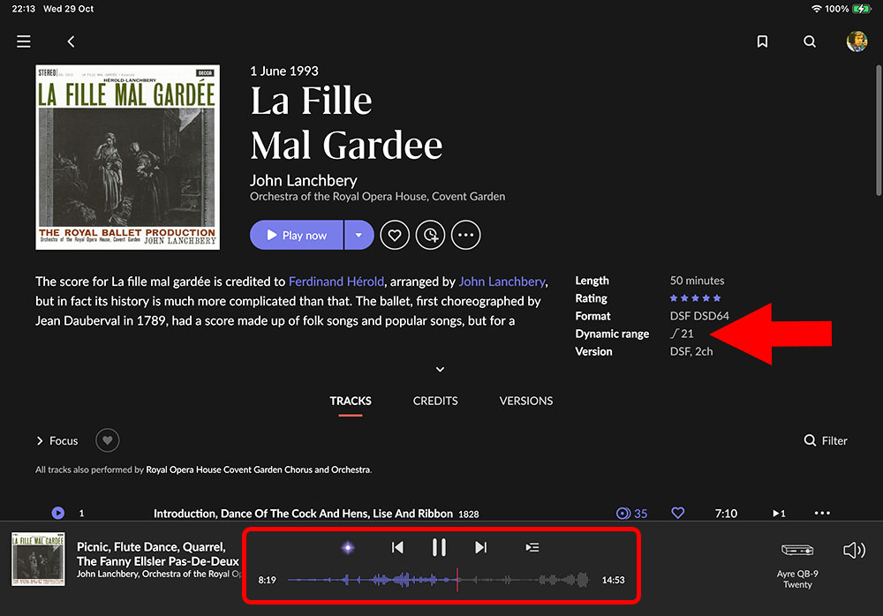Open the user profile avatar
The height and width of the screenshot is (616, 883).
(857, 41)
